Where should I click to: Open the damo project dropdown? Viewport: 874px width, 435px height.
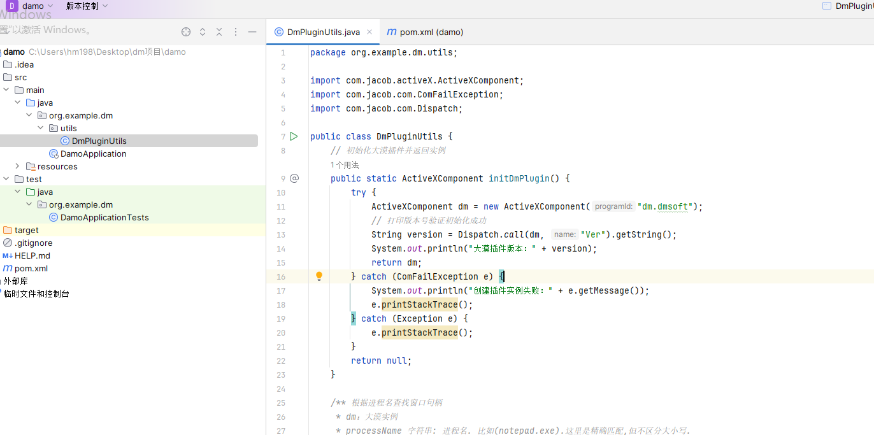(38, 6)
